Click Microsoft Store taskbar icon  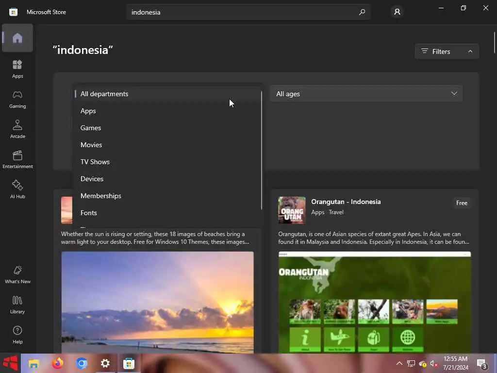pyautogui.click(x=129, y=363)
